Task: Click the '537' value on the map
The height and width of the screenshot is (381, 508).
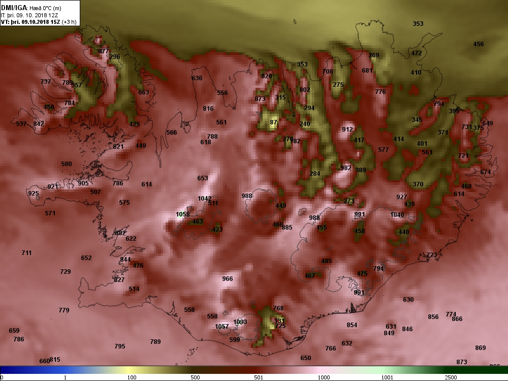Action: 21,124
